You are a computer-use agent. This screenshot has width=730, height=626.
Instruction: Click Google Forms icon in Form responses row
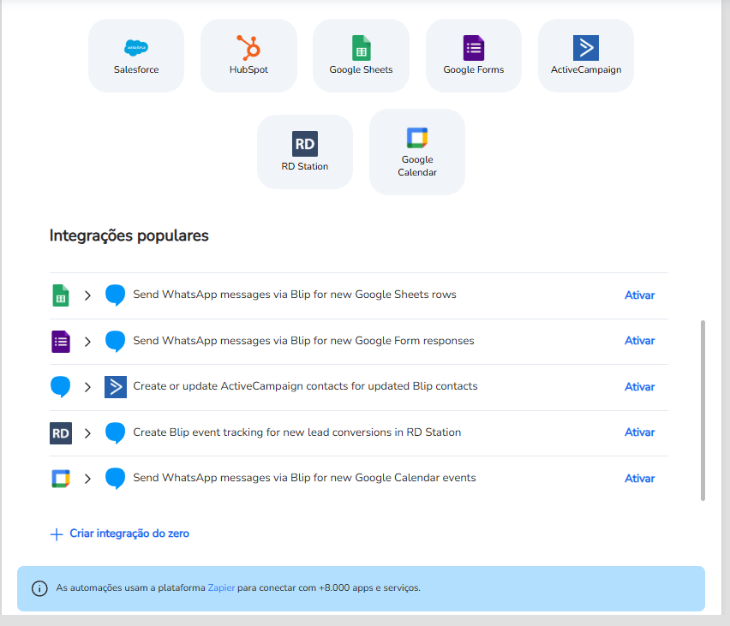(x=61, y=342)
